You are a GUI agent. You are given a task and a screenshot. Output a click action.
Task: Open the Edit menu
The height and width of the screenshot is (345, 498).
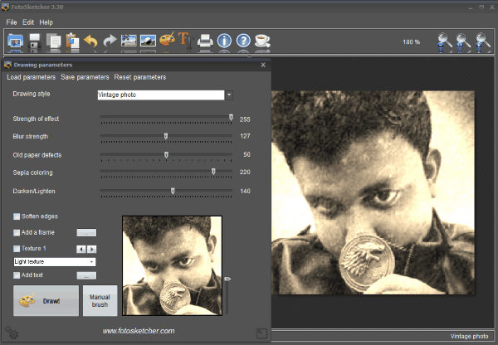tap(28, 22)
